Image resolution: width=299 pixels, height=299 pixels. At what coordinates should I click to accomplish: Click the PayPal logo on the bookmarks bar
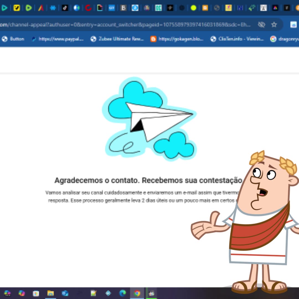pyautogui.click(x=34, y=39)
